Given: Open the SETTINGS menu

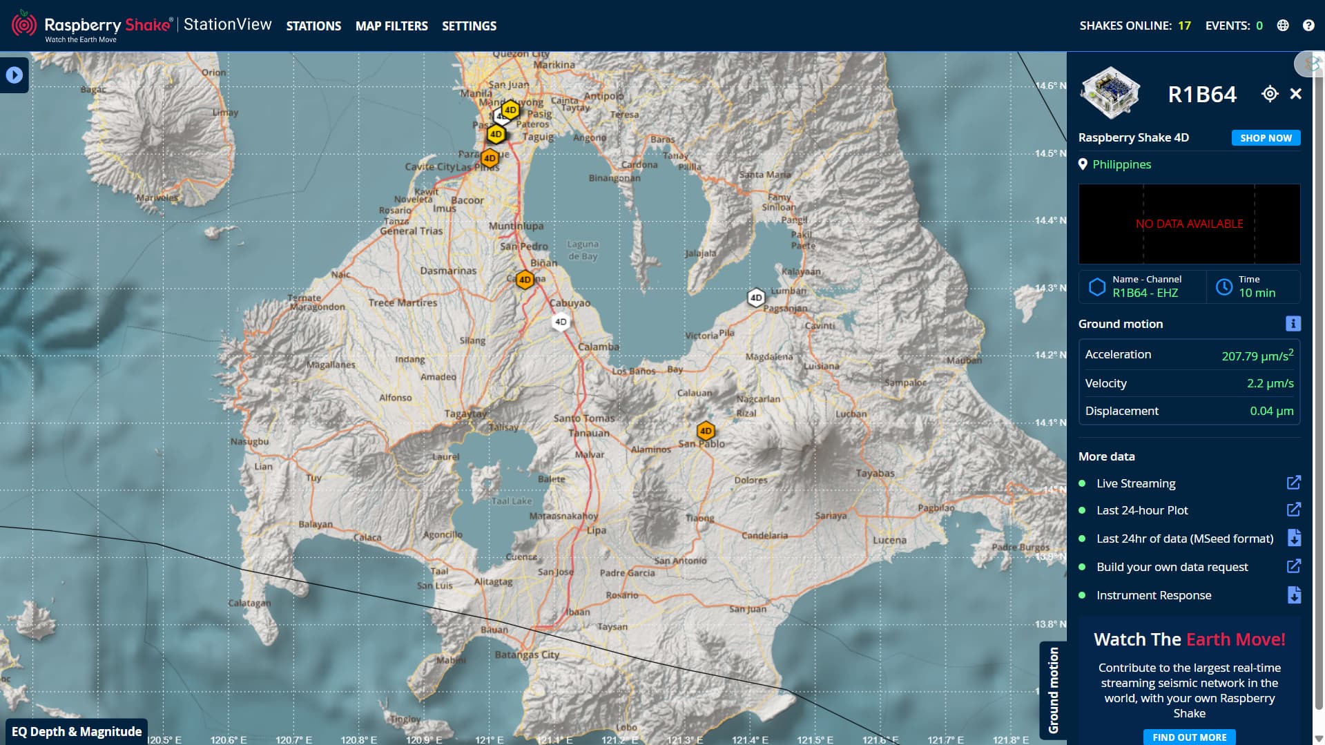Looking at the screenshot, I should click(x=469, y=26).
